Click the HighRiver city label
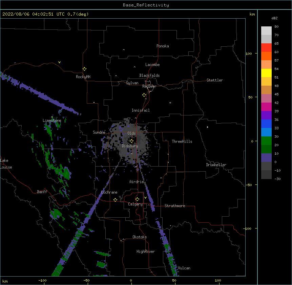292x285 pixels. [x=146, y=251]
